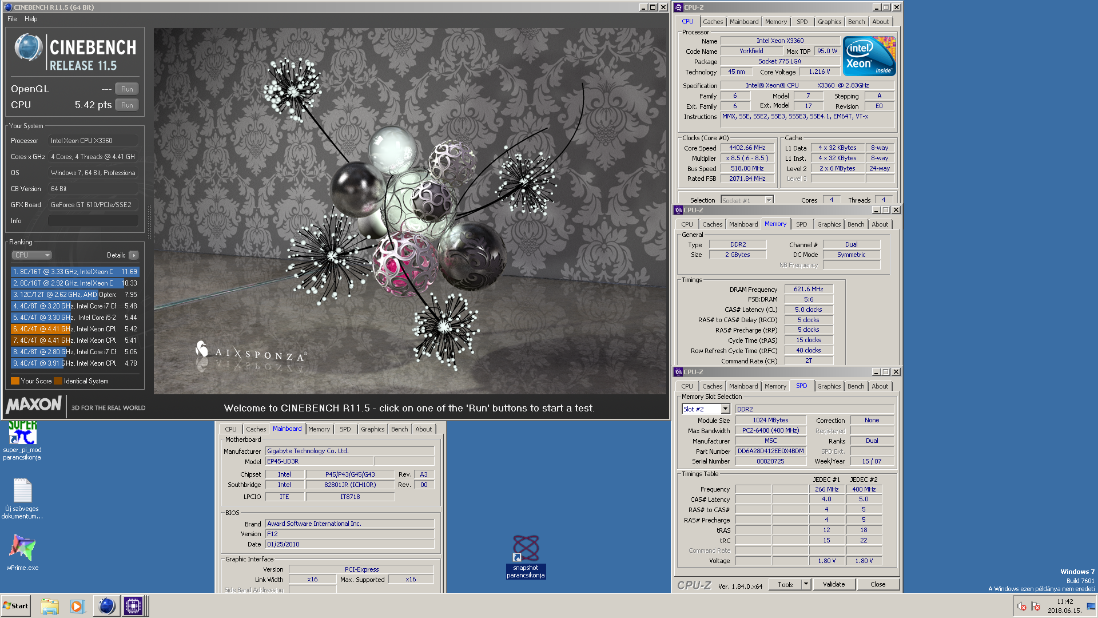Run the CPU benchmark

[x=127, y=105]
